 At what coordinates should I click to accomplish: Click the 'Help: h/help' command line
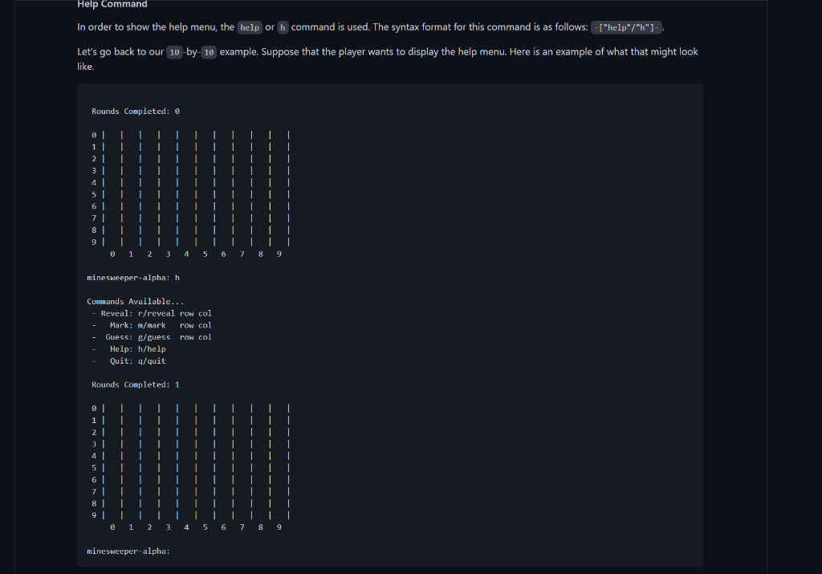click(129, 349)
